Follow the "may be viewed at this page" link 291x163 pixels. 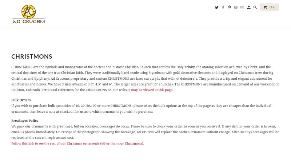click(152, 90)
